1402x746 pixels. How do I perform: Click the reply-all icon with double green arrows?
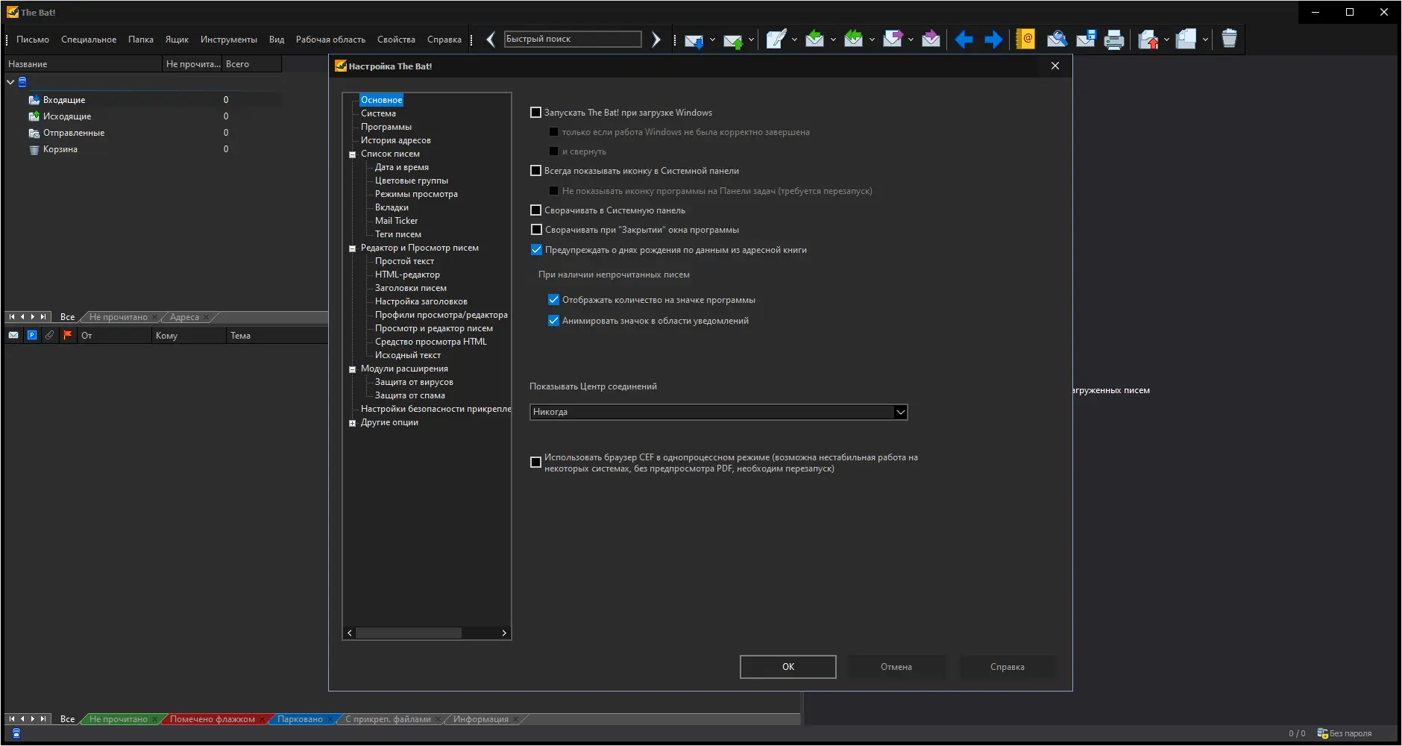tap(854, 40)
